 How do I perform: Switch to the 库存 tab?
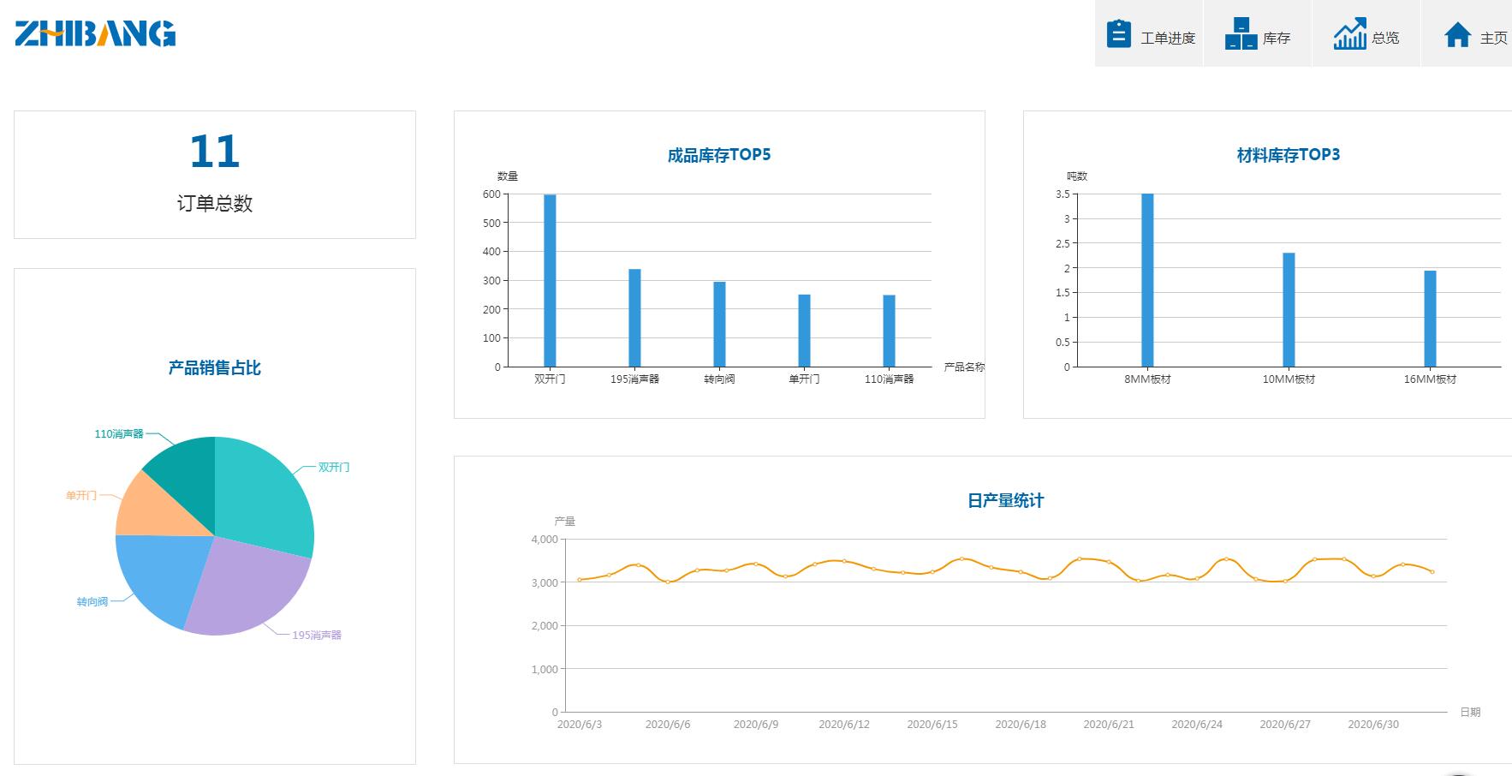coord(1276,38)
